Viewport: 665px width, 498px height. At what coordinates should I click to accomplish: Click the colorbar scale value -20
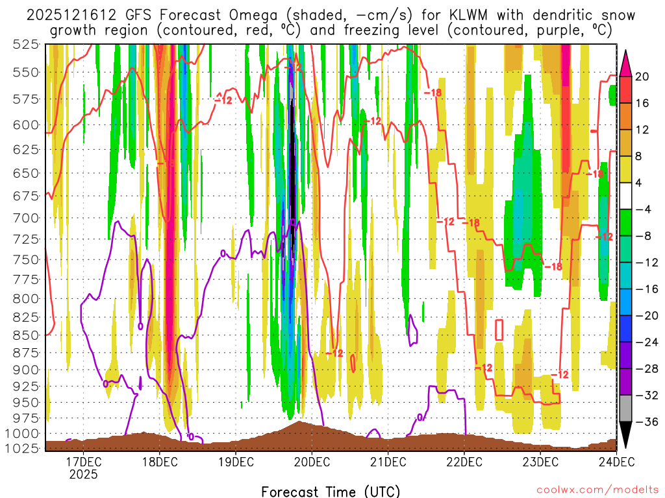point(647,316)
